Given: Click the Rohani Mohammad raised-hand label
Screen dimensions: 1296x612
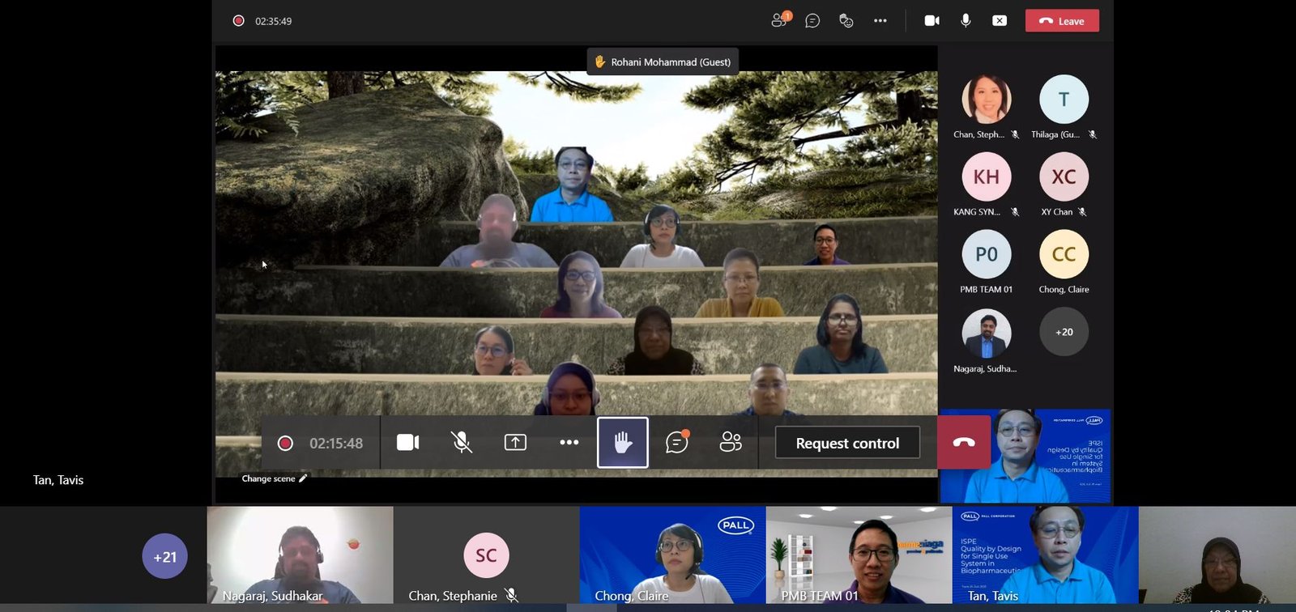Looking at the screenshot, I should (663, 62).
